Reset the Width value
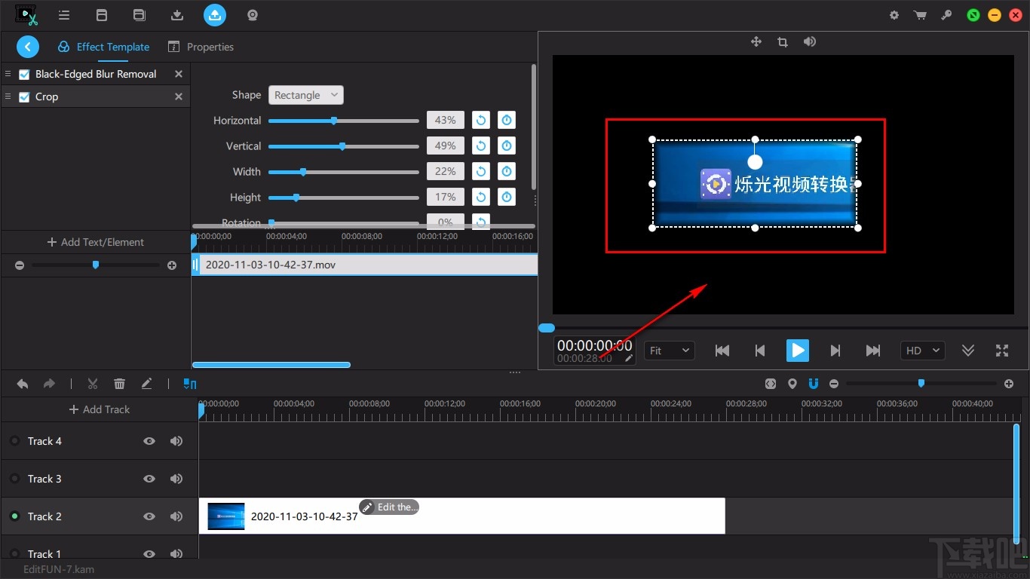The height and width of the screenshot is (579, 1030). pyautogui.click(x=480, y=171)
